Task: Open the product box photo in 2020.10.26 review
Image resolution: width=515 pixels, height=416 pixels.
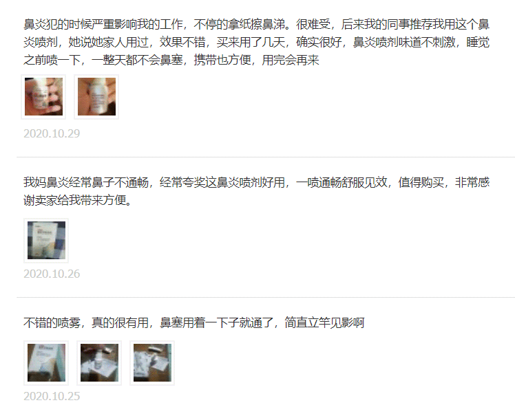Action: 46,241
